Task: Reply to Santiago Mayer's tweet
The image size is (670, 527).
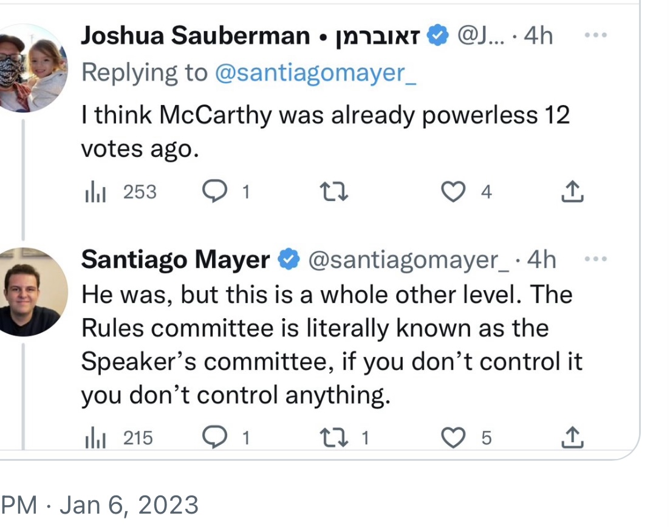Action: point(213,438)
